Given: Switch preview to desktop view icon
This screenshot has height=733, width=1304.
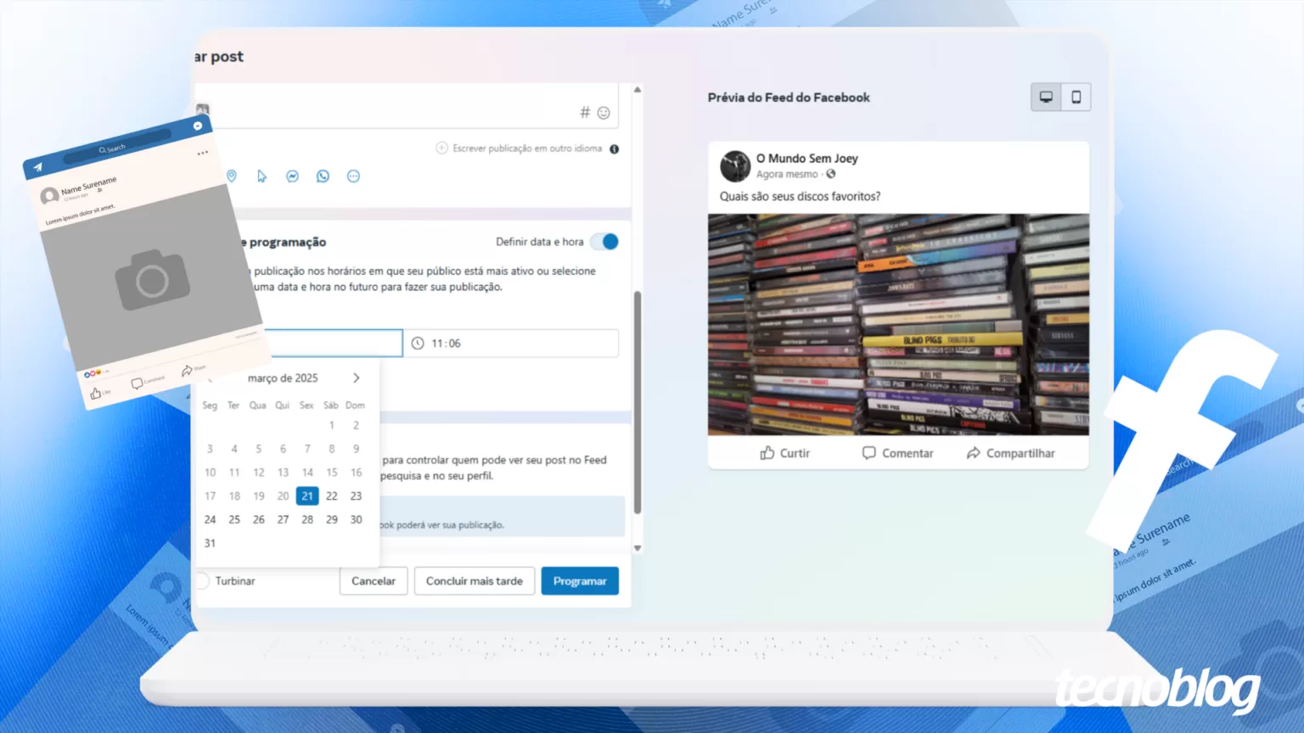Looking at the screenshot, I should point(1046,97).
